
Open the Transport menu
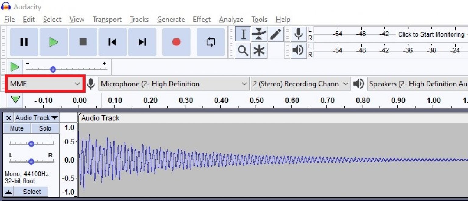click(107, 19)
